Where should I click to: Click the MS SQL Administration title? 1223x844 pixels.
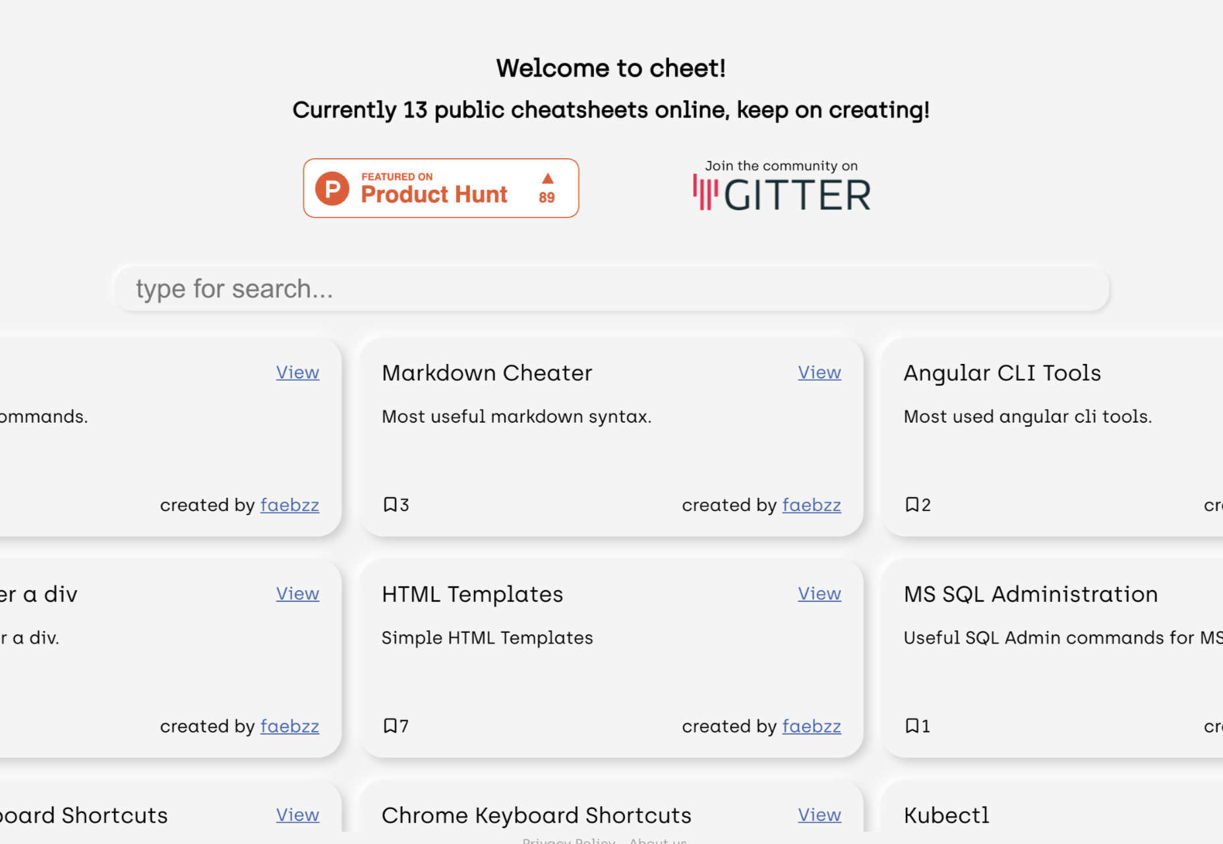(x=1030, y=595)
